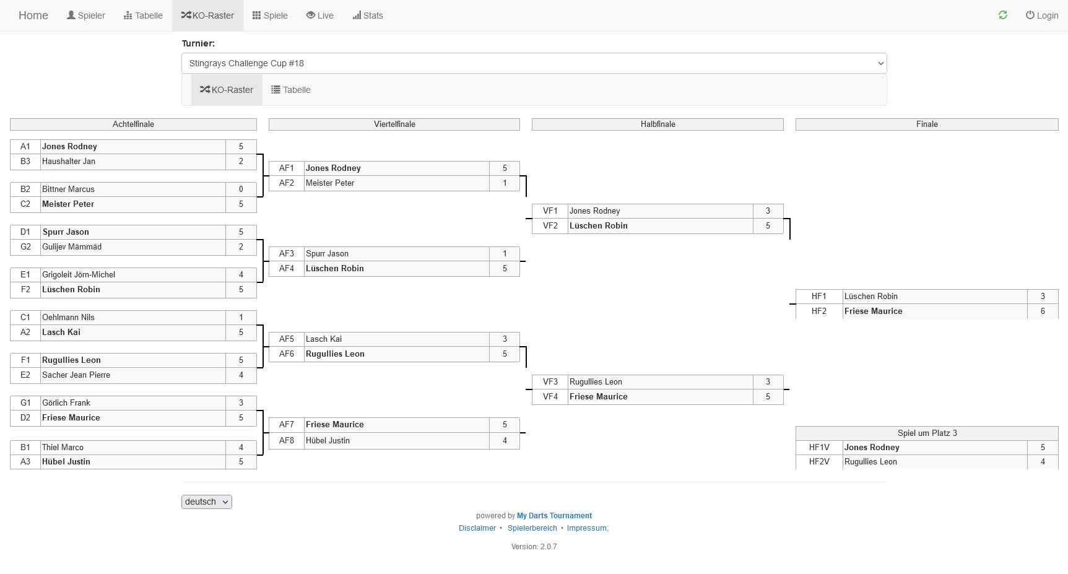The width and height of the screenshot is (1068, 574).
Task: Open Stats with bar chart icon
Action: (368, 15)
